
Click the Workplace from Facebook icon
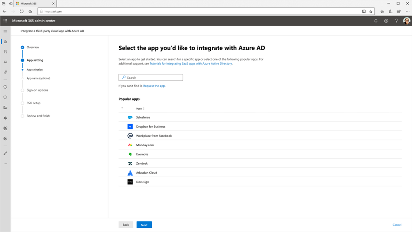tap(130, 136)
